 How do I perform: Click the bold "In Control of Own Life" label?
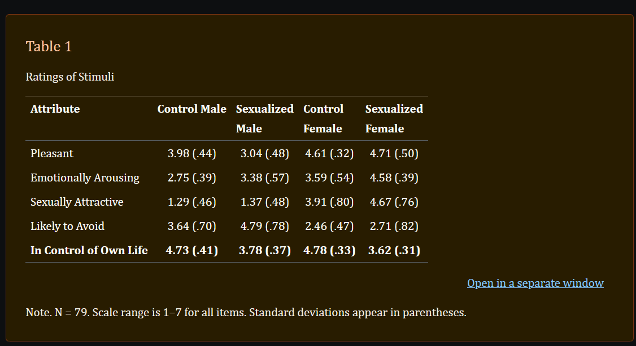pos(89,250)
